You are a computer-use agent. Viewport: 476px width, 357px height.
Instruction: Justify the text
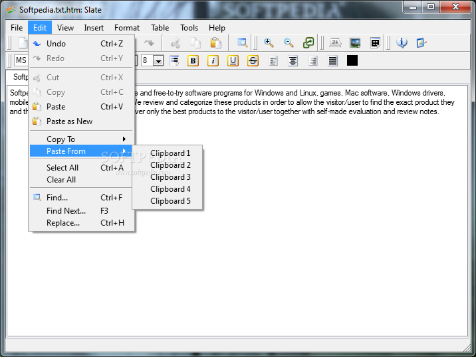pos(333,61)
